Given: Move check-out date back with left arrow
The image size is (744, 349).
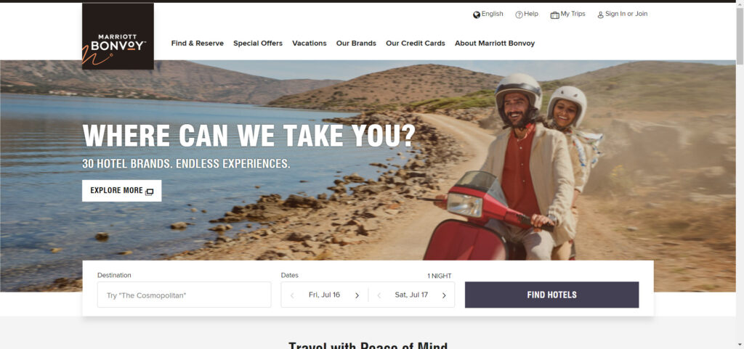Looking at the screenshot, I should click(379, 295).
